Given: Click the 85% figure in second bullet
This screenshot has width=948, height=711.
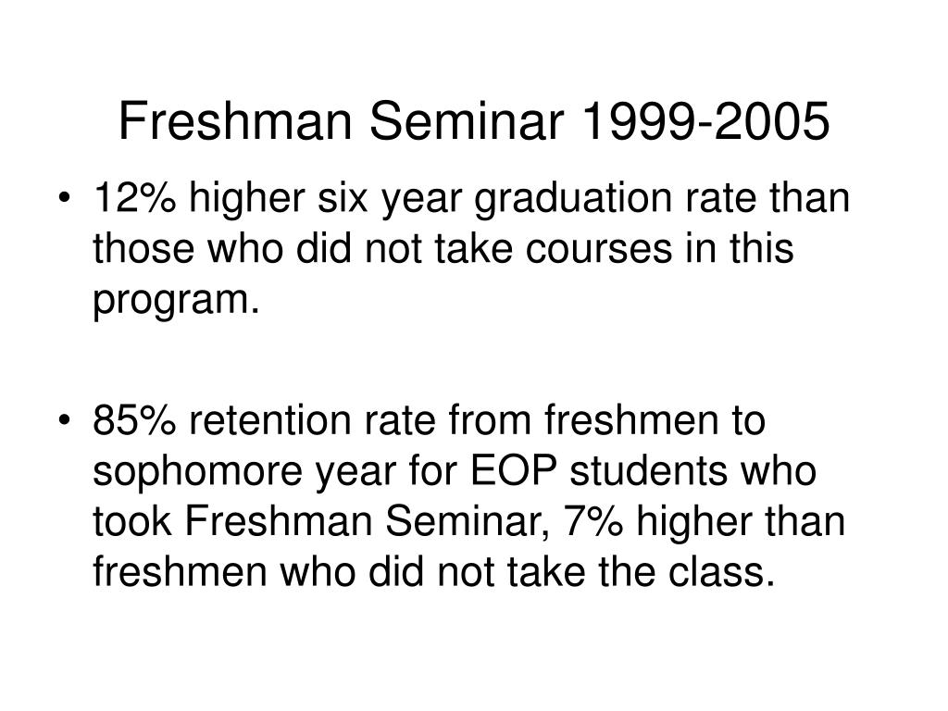Looking at the screenshot, I should 134,420.
